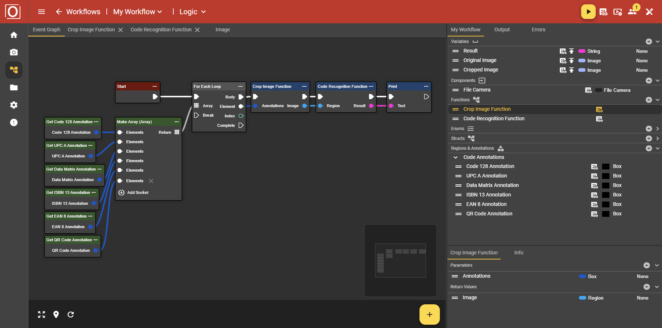Run the workflow with the yellow play button
This screenshot has width=662, height=328.
click(588, 11)
